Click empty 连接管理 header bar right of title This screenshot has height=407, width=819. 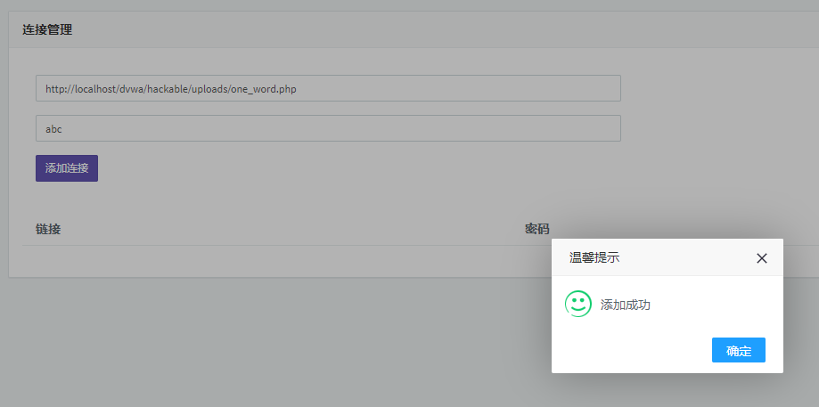[x=446, y=29]
